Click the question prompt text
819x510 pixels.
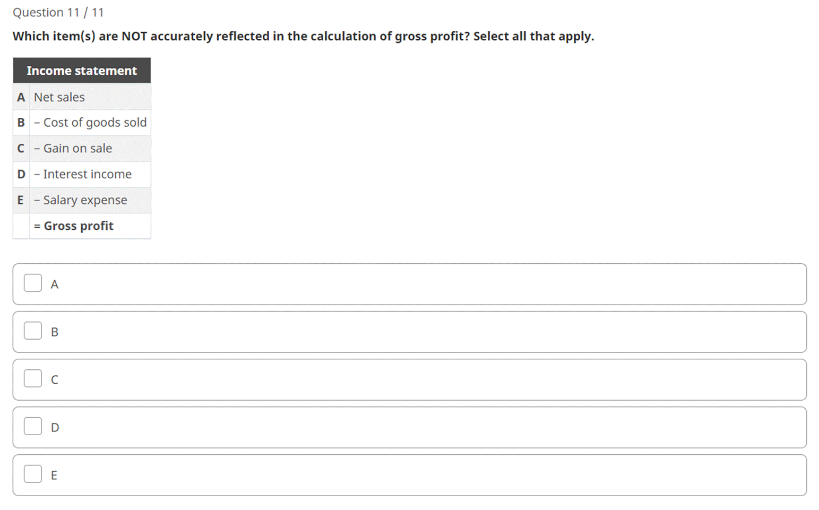303,36
